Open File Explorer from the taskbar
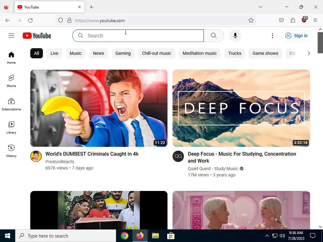323x242 pixels. pos(155,236)
